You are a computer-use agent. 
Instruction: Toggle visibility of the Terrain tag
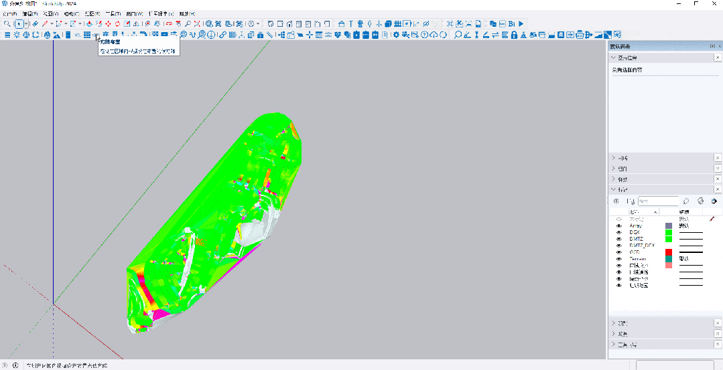[619, 259]
